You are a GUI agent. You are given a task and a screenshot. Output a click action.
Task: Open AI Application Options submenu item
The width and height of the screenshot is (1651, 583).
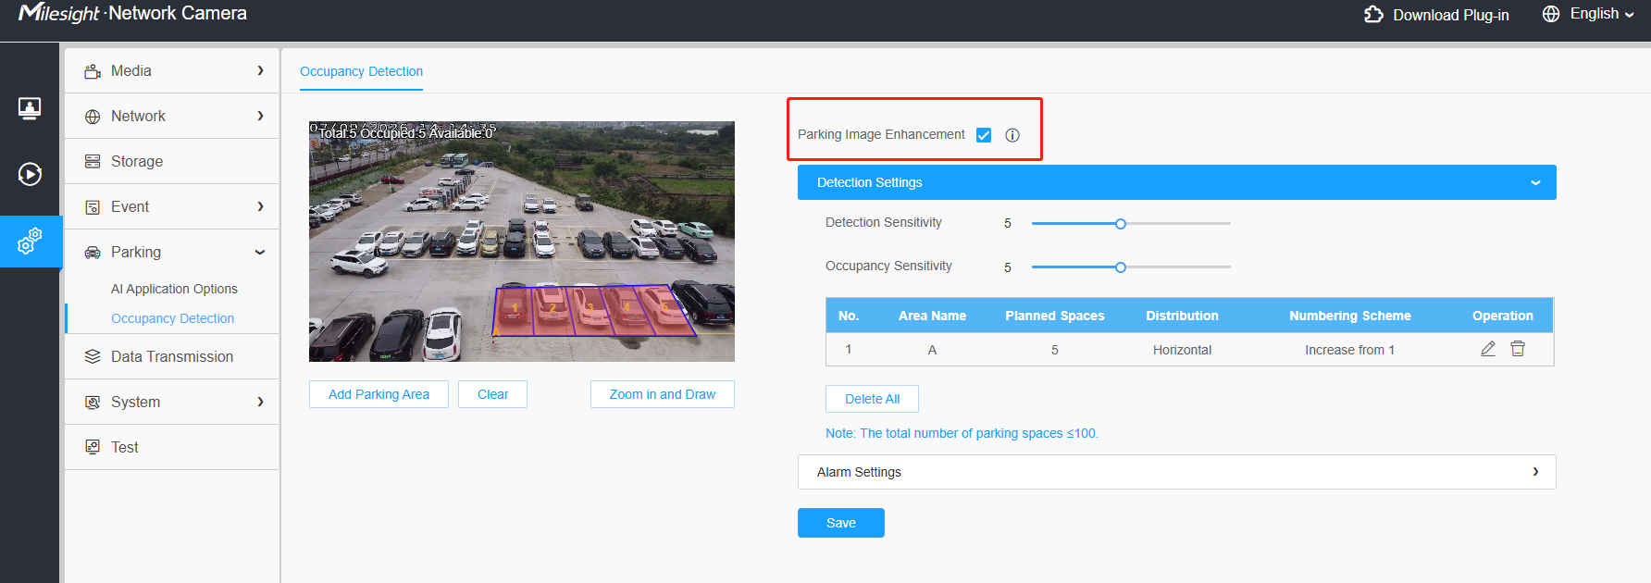[x=174, y=289]
